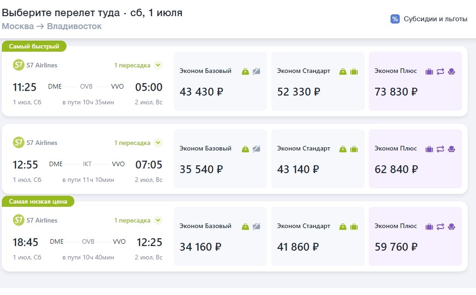Click the seat icon on 62 840 ₽ fare
476x295 pixels.
coord(452,149)
